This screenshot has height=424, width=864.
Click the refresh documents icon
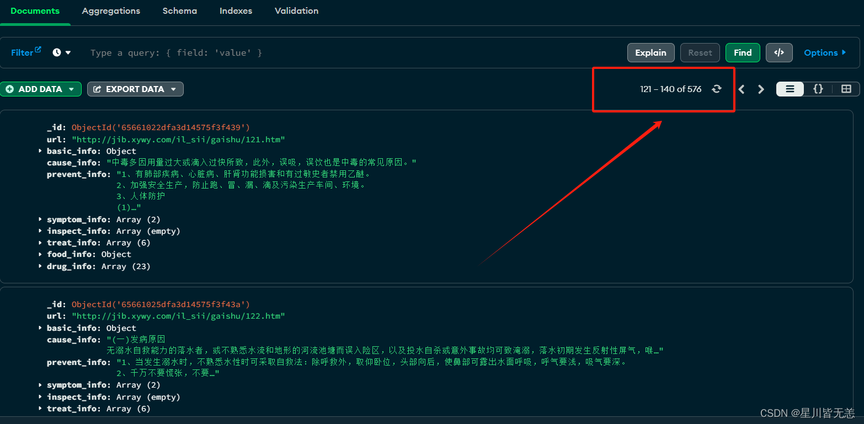click(716, 89)
